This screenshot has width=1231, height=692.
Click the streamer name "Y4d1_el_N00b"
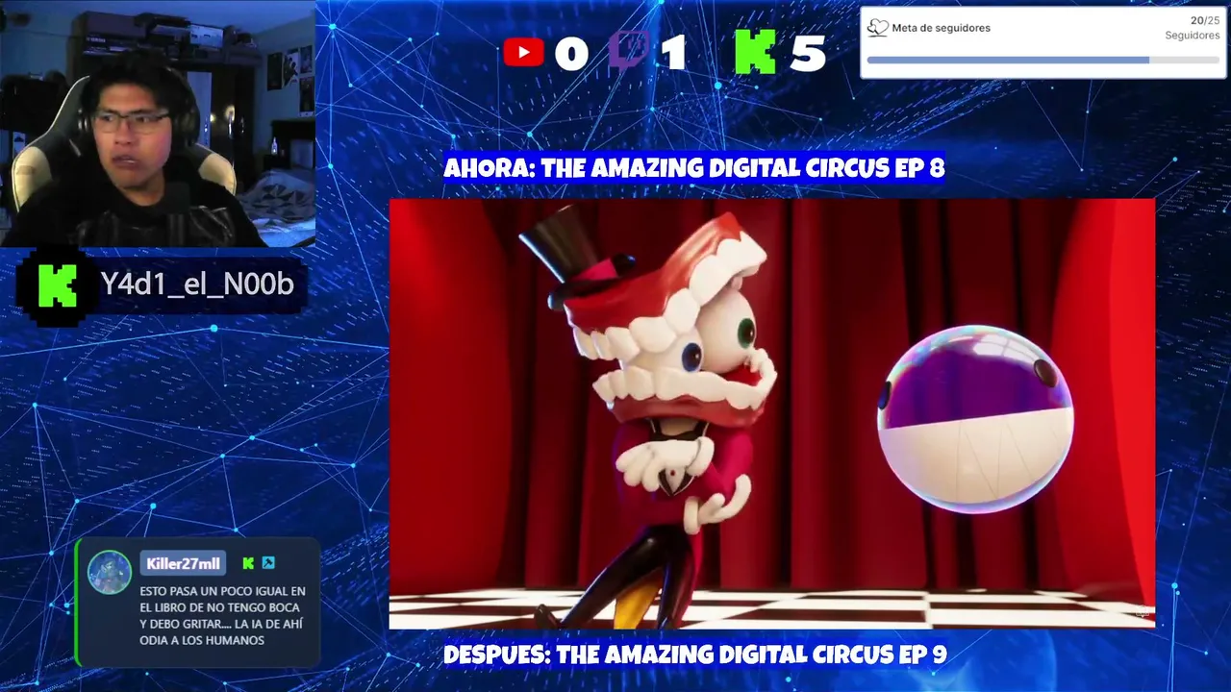coord(197,284)
